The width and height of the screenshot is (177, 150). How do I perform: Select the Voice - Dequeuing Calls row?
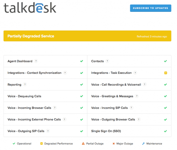tap(46, 96)
